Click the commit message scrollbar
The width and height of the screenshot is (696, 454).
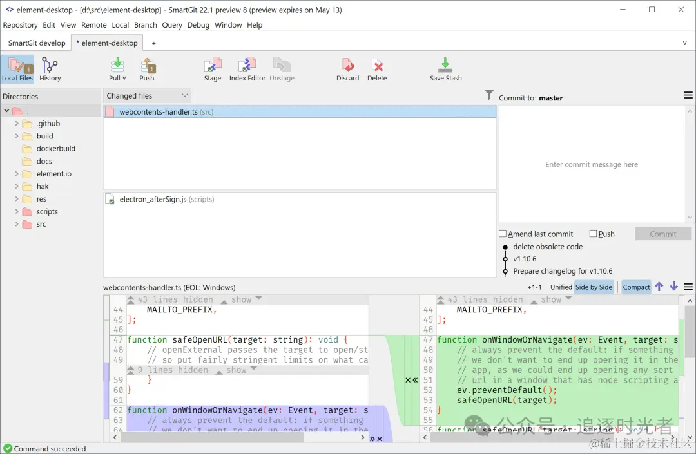point(690,164)
